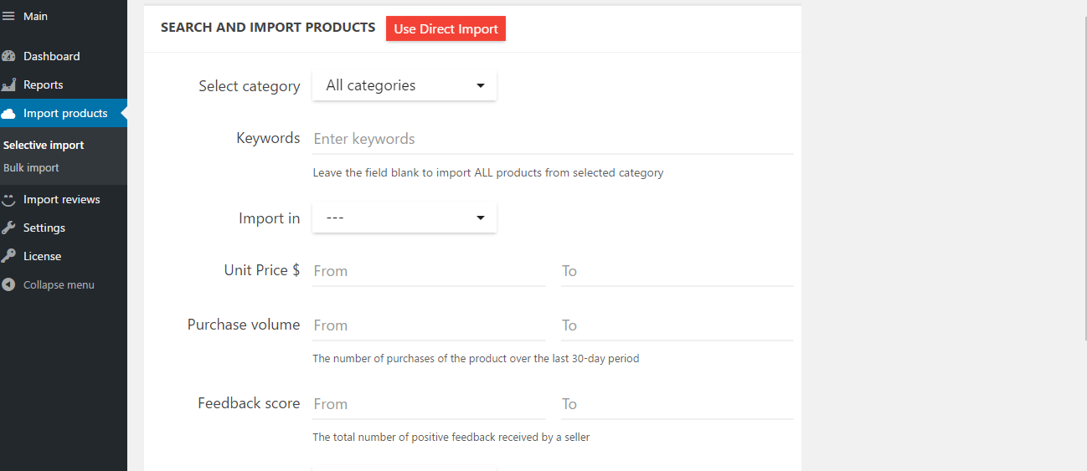Open Selective import submenu item
The height and width of the screenshot is (471, 1087).
44,145
